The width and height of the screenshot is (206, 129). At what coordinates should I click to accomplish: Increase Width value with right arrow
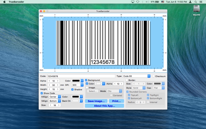click(x=57, y=85)
